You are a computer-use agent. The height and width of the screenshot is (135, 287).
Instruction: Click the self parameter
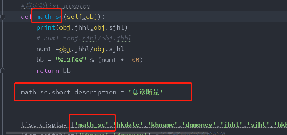click(74, 17)
